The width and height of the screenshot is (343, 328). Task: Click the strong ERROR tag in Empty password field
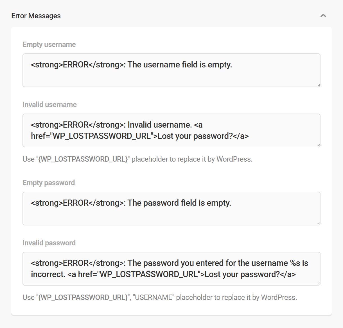click(76, 203)
